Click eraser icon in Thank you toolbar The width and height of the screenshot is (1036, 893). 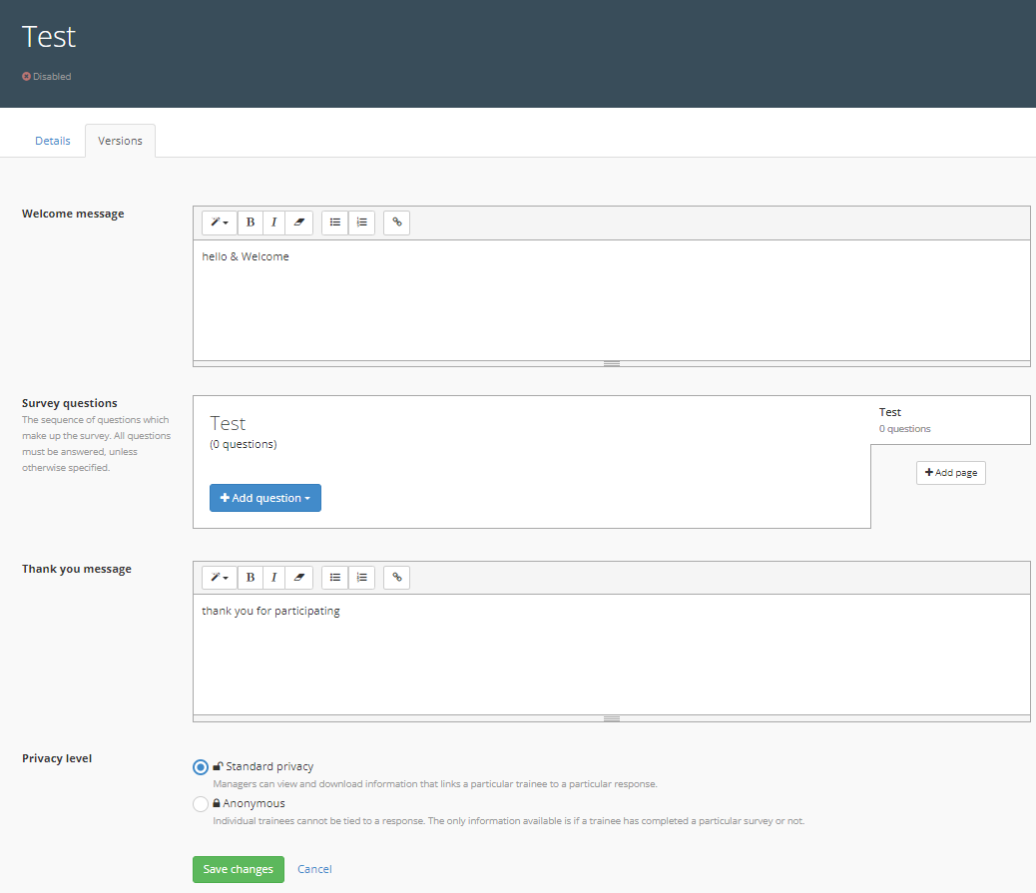point(299,578)
